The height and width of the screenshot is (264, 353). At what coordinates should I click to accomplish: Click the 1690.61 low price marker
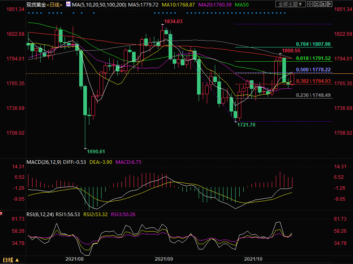pos(96,151)
